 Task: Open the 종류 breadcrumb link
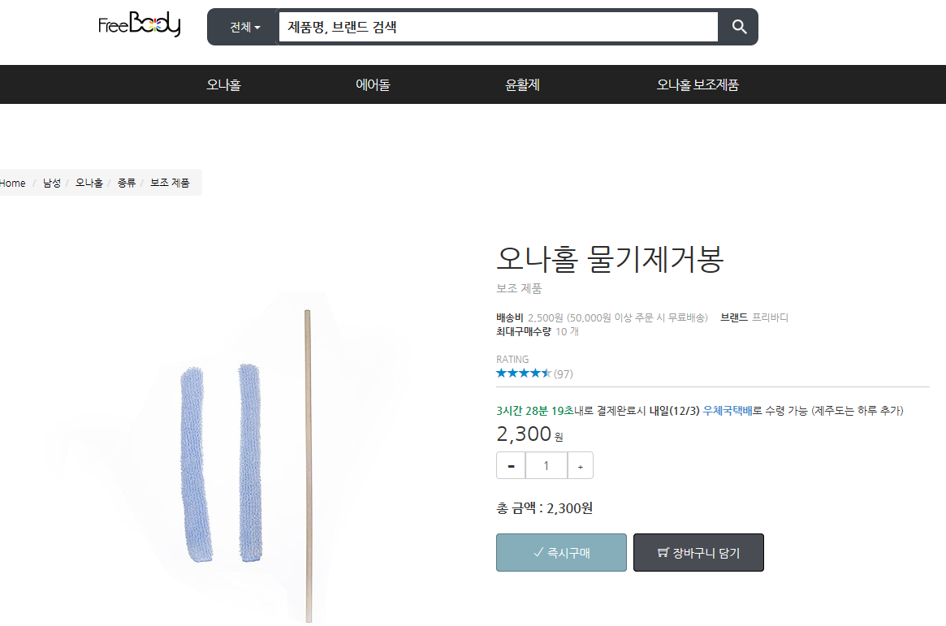tap(127, 183)
